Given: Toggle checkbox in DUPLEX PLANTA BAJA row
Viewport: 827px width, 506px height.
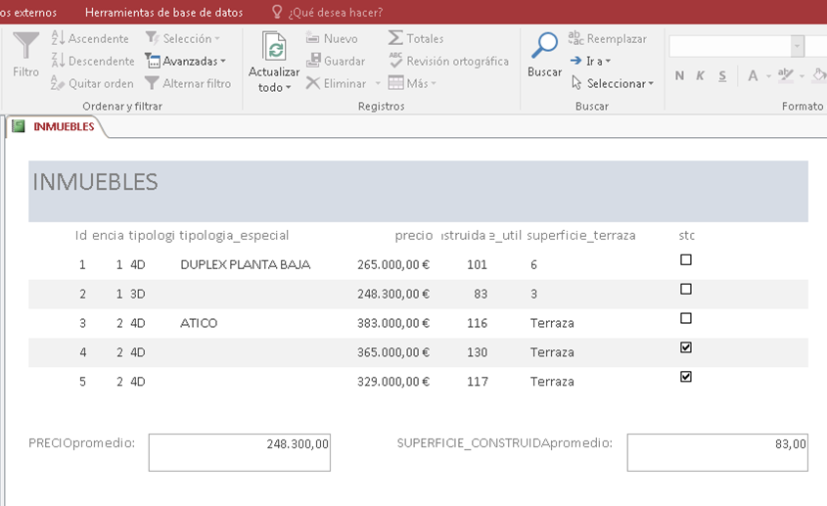Looking at the screenshot, I should click(686, 259).
